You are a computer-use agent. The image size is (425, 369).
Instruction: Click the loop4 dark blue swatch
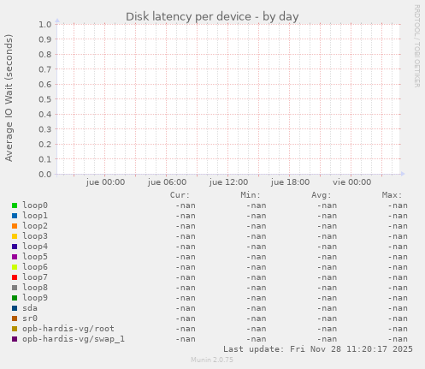(15, 247)
